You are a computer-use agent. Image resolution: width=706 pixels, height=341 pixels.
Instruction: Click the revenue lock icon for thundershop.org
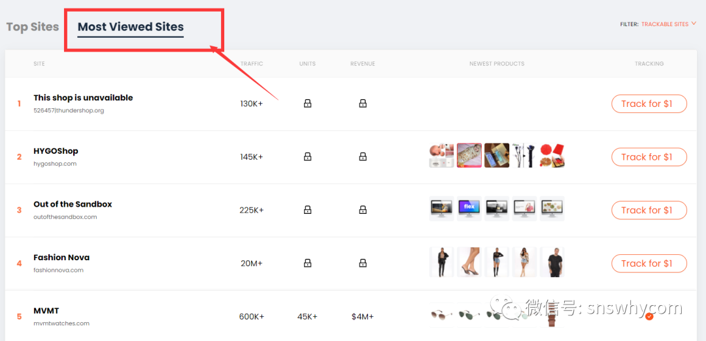[362, 104]
